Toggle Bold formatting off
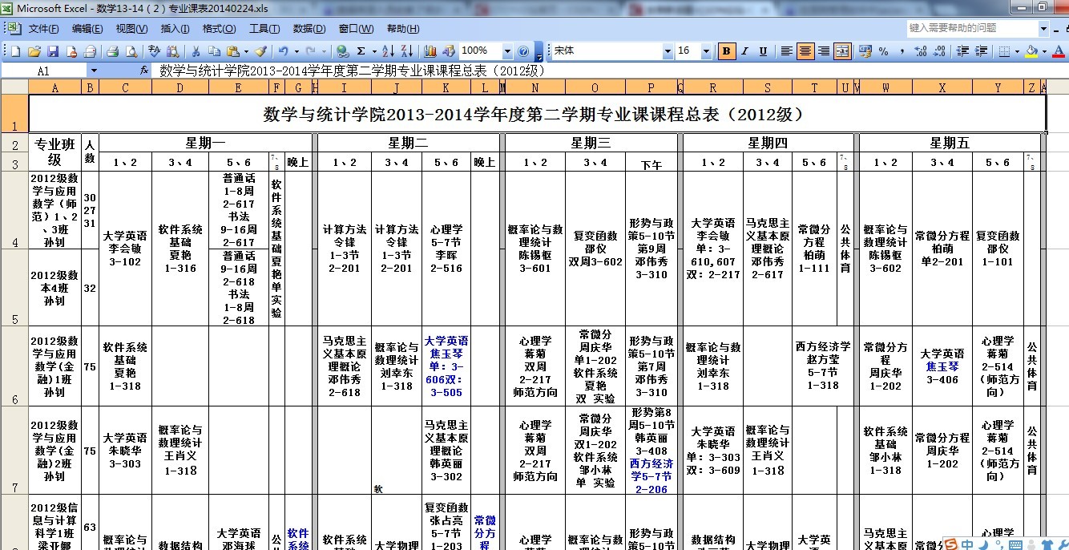The image size is (1069, 550). pos(727,51)
